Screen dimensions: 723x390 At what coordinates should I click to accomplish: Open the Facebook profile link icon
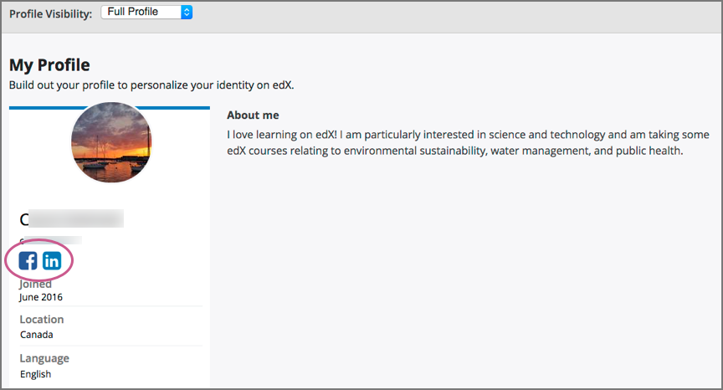pyautogui.click(x=28, y=260)
